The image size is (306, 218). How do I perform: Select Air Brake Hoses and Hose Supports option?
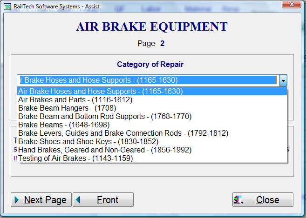(100, 91)
